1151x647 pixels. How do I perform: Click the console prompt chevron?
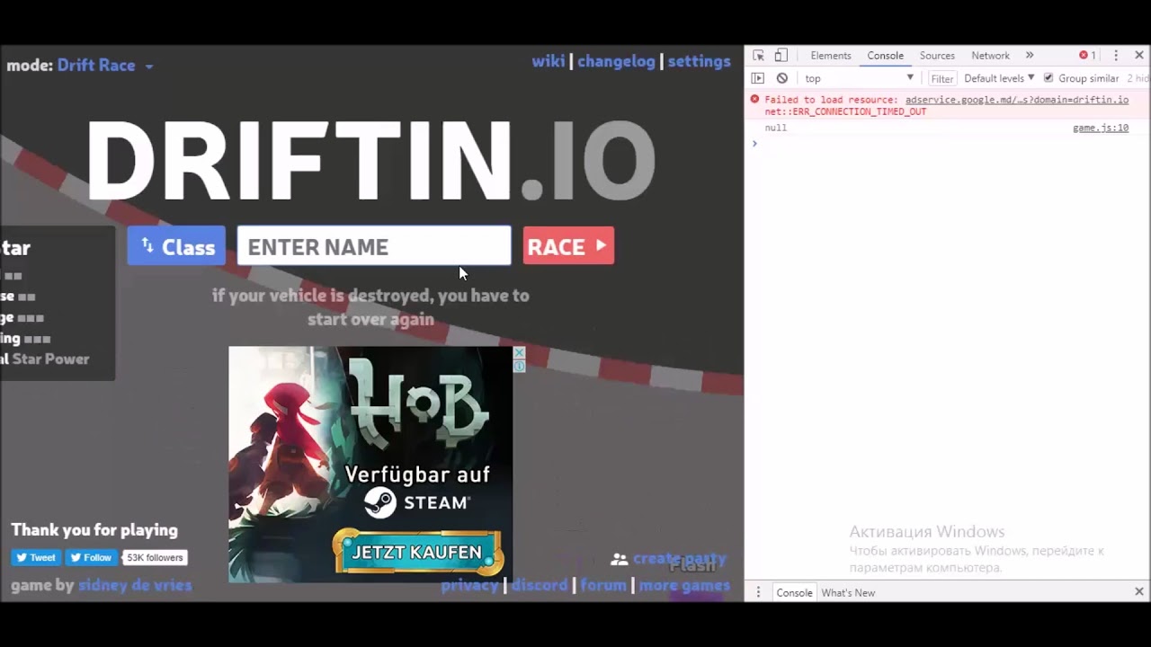754,143
